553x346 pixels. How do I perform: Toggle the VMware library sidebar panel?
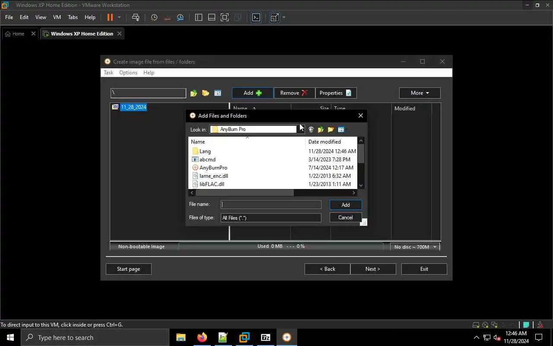point(199,17)
